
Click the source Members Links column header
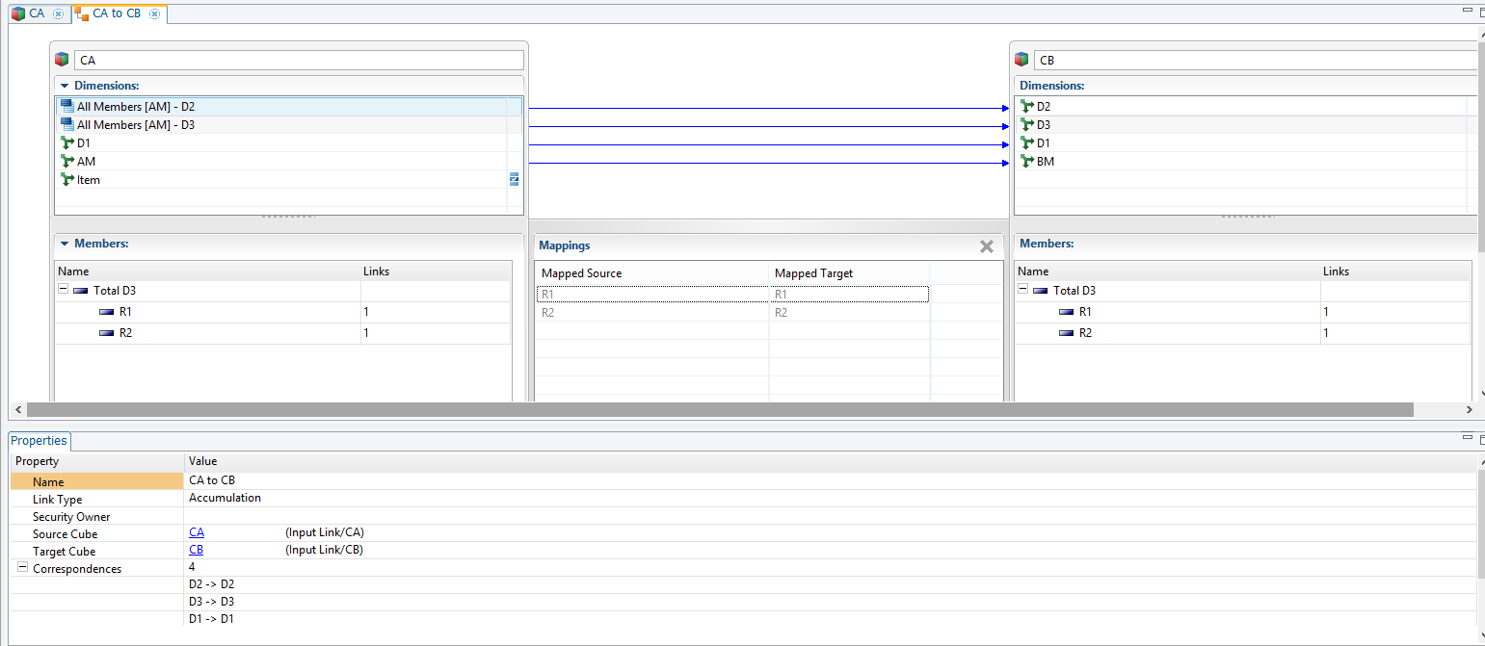coord(436,271)
